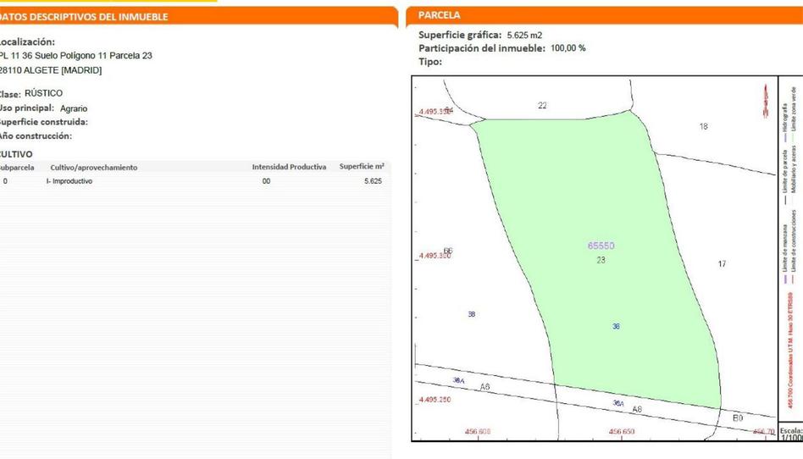Click the RÚSTICO class value

[43, 93]
